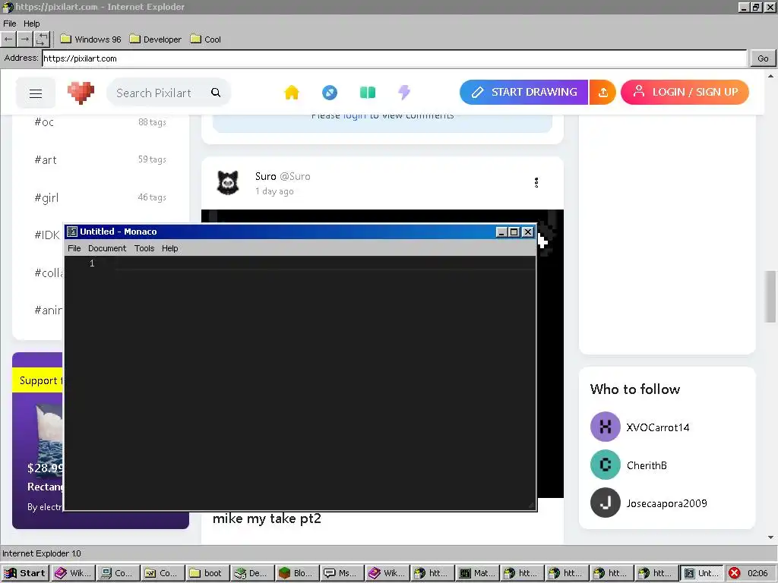Viewport: 778px width, 583px height.
Task: Click the browser reload page button
Action: pyautogui.click(x=42, y=39)
